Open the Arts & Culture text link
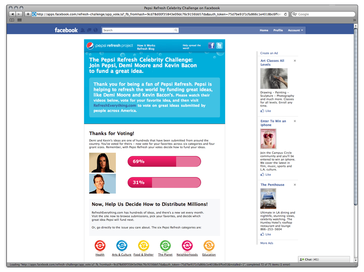This screenshot has height=272, width=364. 122,255
